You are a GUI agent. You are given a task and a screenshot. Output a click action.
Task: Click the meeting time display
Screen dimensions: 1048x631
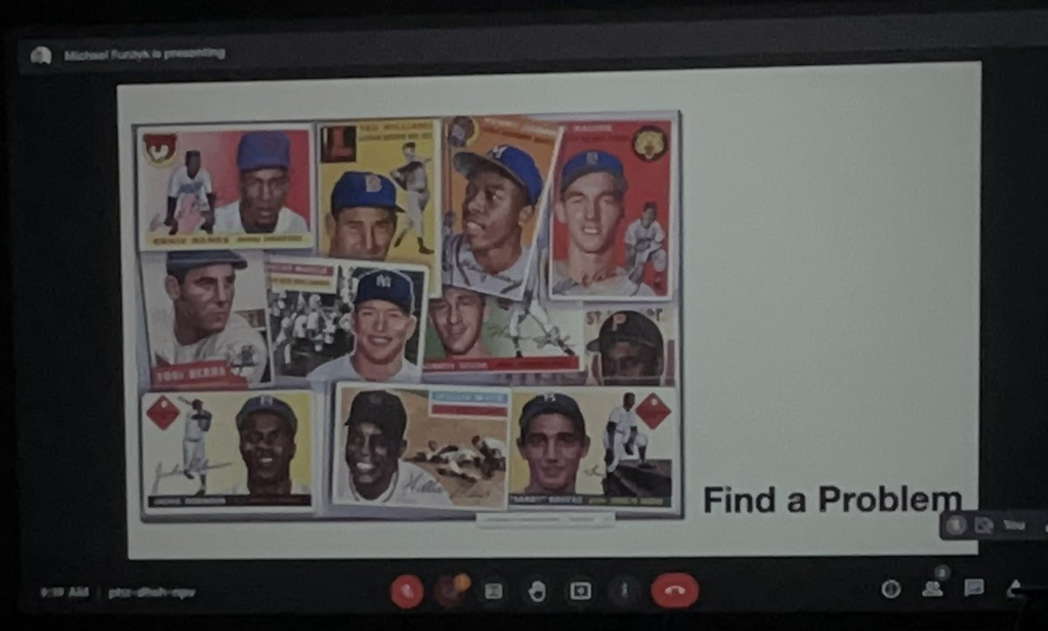[x=64, y=592]
